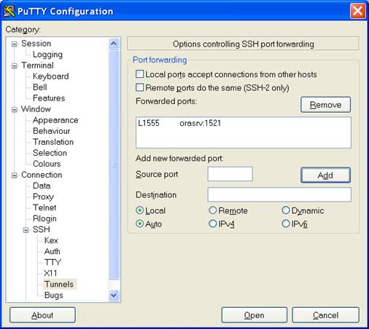Collapse the Window tree node
369x329 pixels.
point(15,110)
